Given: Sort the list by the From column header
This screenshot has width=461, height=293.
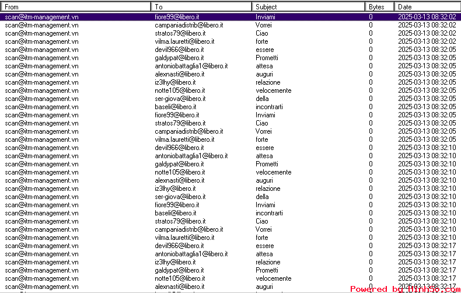Looking at the screenshot, I should pos(76,7).
